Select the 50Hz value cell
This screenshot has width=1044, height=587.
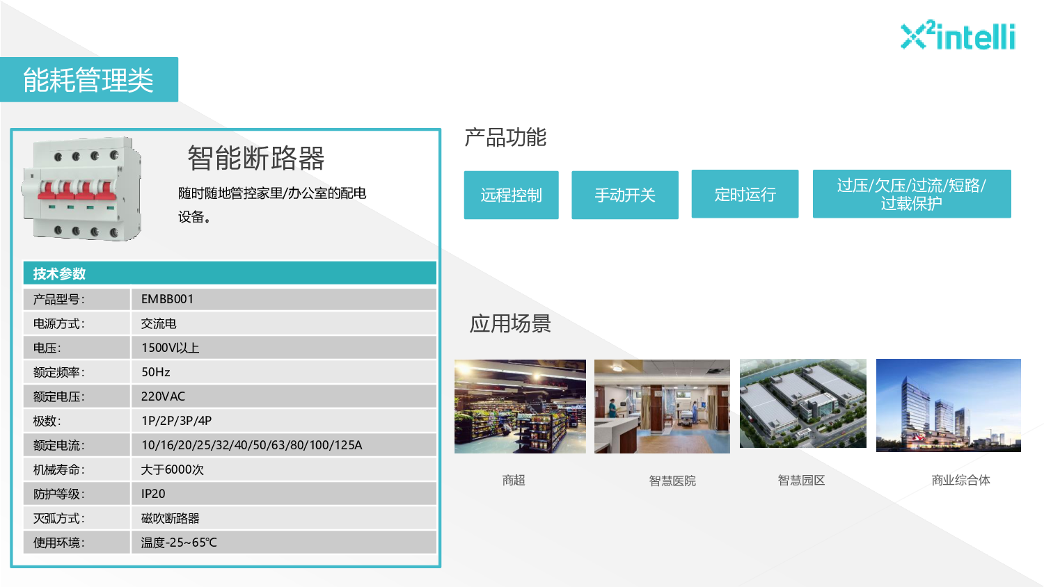[x=284, y=372]
